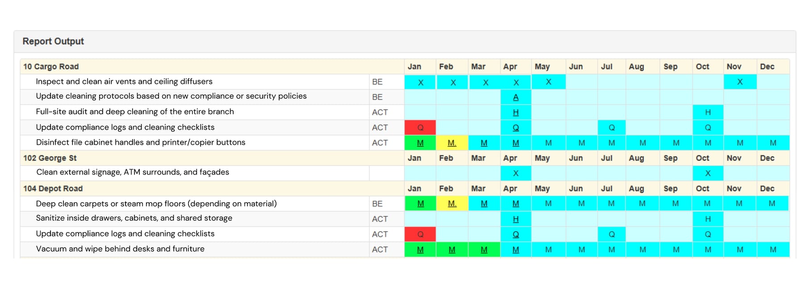Select task 'Full-site audit and deep cleaning'
This screenshot has width=804, height=287.
click(135, 112)
